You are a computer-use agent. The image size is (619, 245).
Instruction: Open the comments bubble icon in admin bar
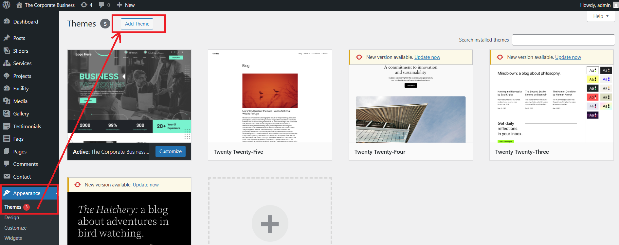click(102, 5)
